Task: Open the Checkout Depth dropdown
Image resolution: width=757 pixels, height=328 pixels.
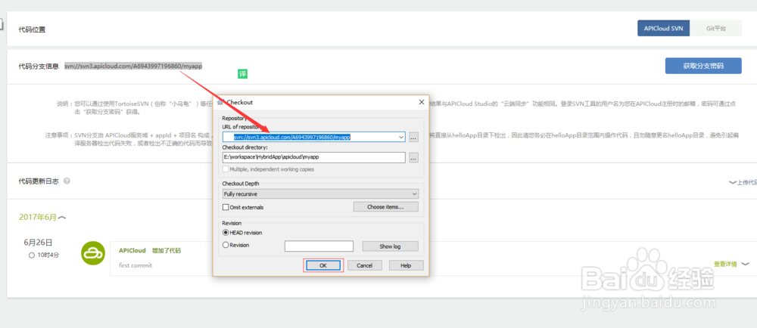Action: (x=320, y=193)
